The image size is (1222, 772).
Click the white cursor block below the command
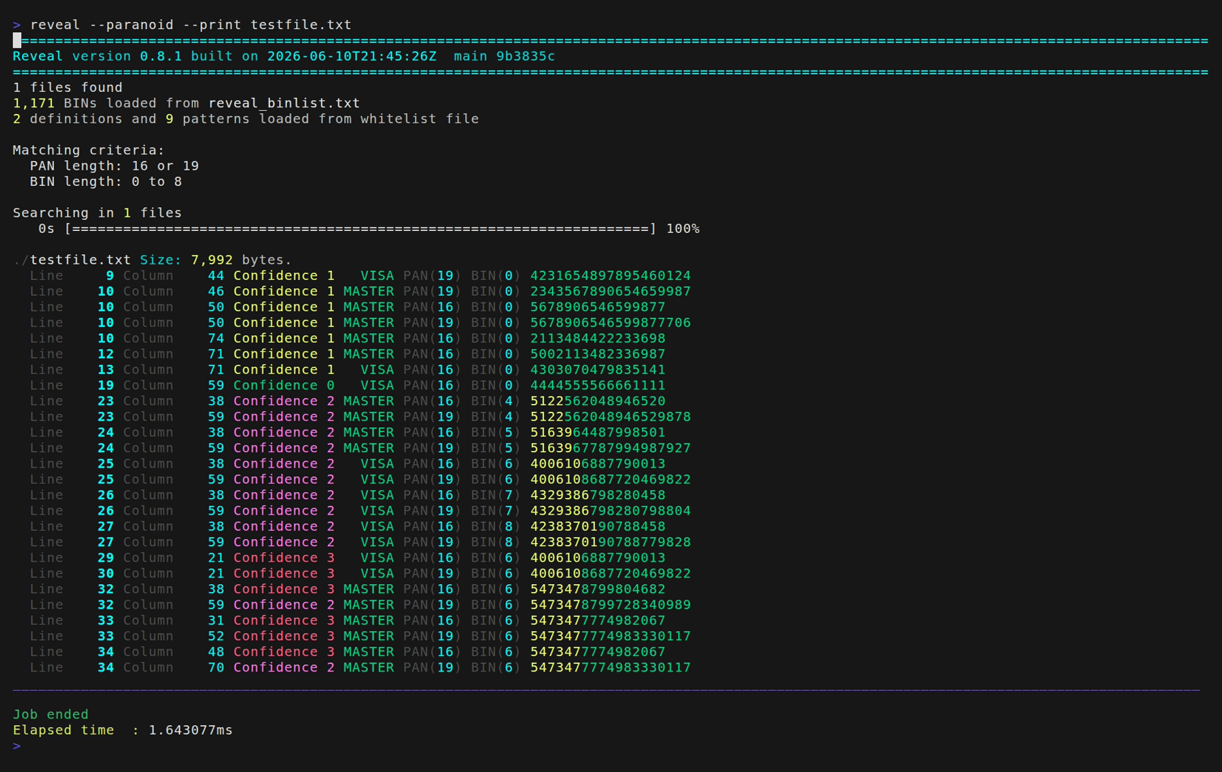[17, 41]
